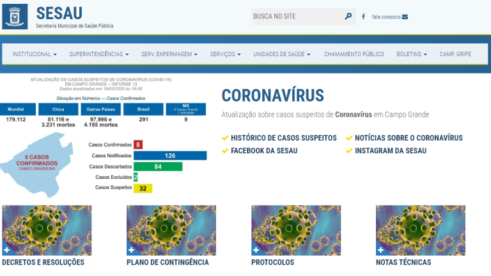491x276 pixels.
Task: Click the SESAU coat of arms logo
Action: (15, 17)
